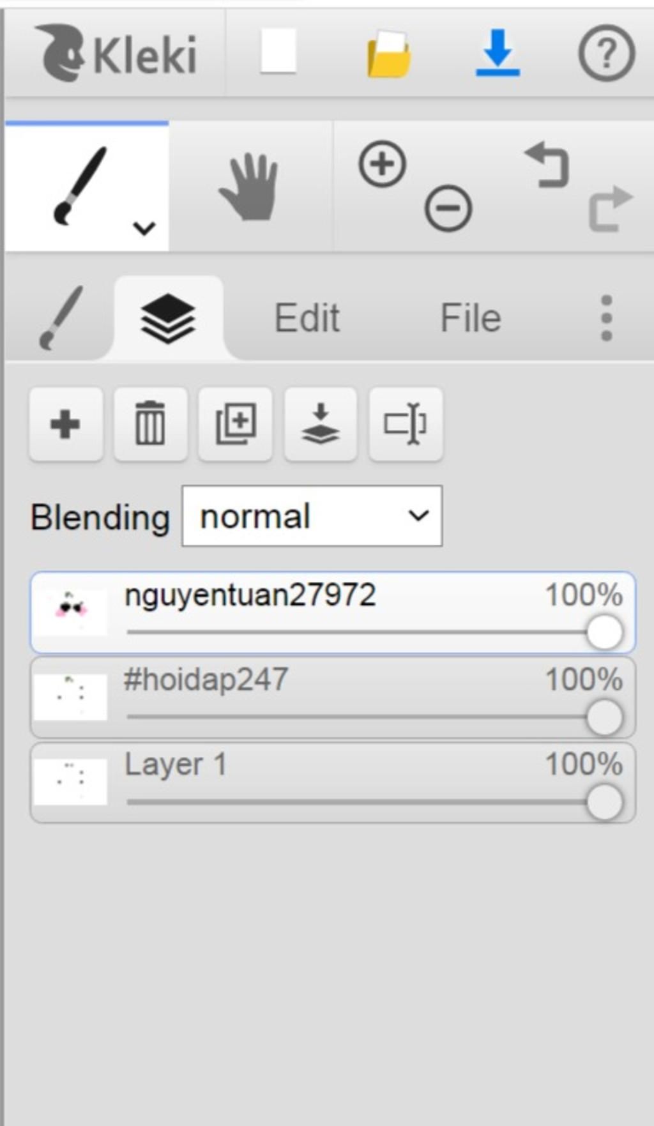This screenshot has height=1126, width=654.
Task: Undo the last action
Action: click(x=547, y=165)
